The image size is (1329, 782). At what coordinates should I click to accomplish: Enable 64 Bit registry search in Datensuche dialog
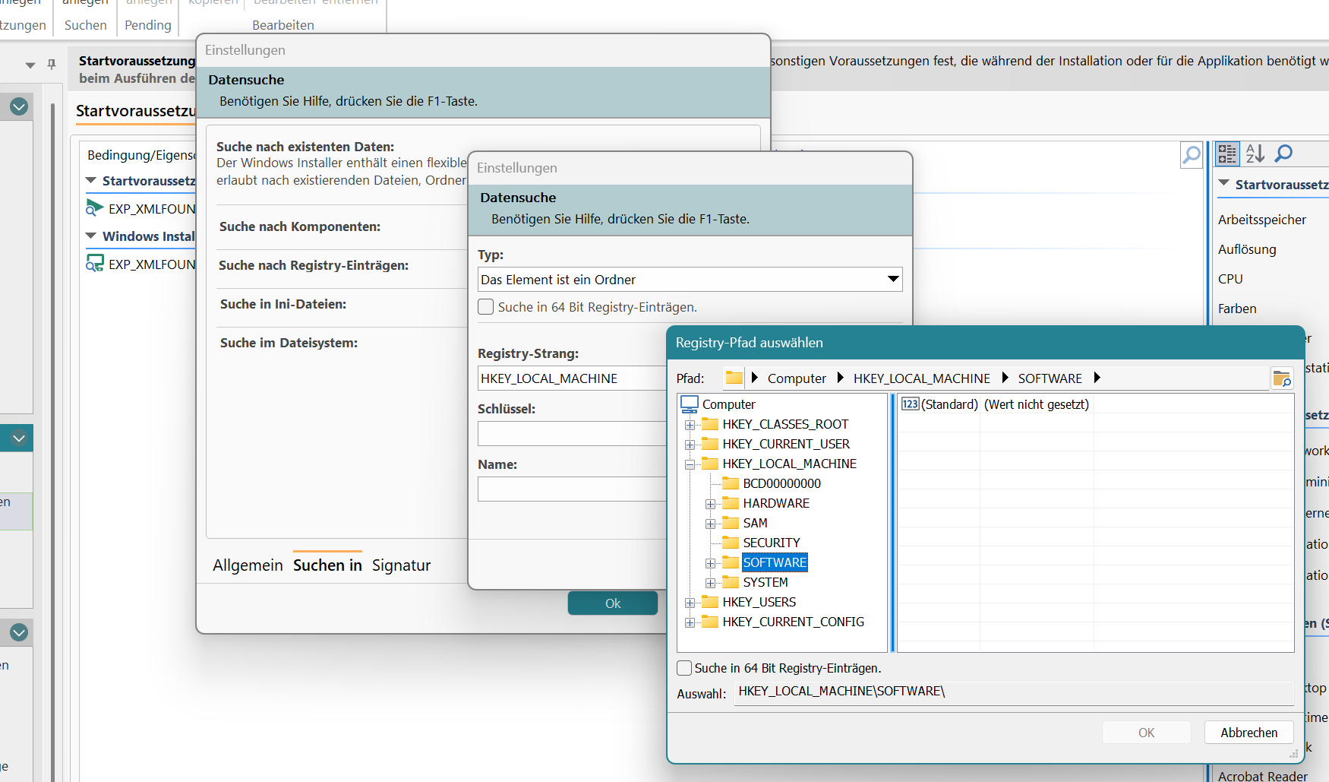pos(486,307)
